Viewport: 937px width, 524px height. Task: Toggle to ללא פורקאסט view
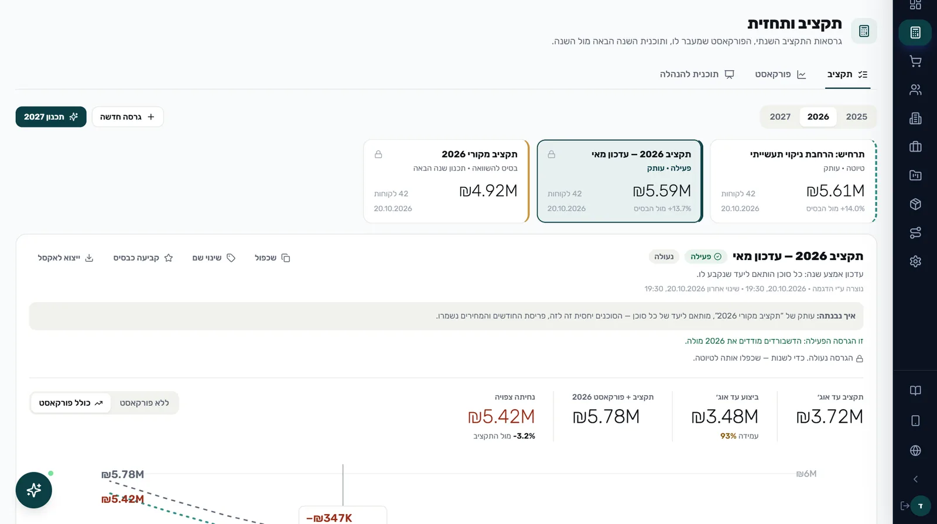coord(144,403)
